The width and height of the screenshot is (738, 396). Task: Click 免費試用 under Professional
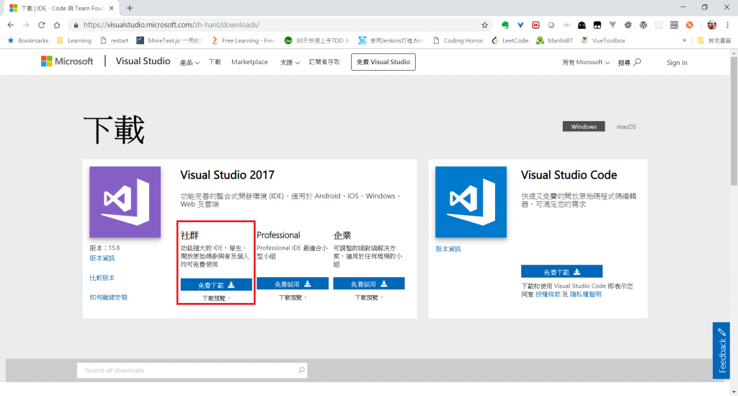coord(293,284)
